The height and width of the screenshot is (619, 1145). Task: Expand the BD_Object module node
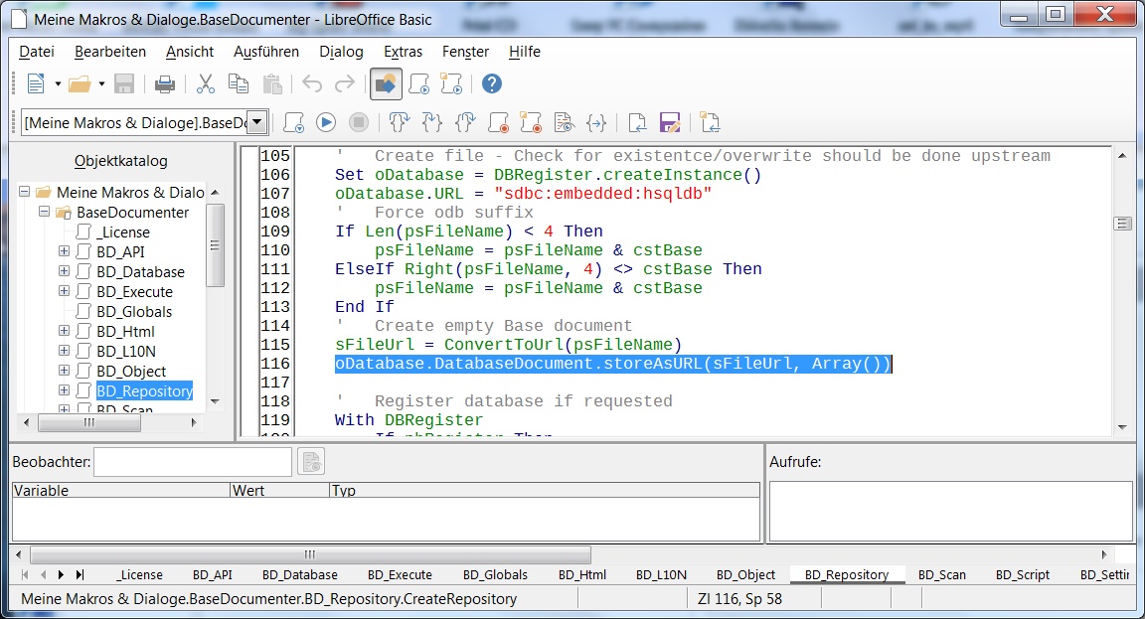tap(65, 370)
